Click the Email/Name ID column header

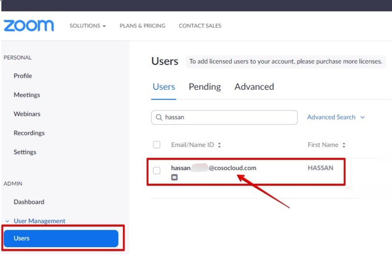click(193, 145)
